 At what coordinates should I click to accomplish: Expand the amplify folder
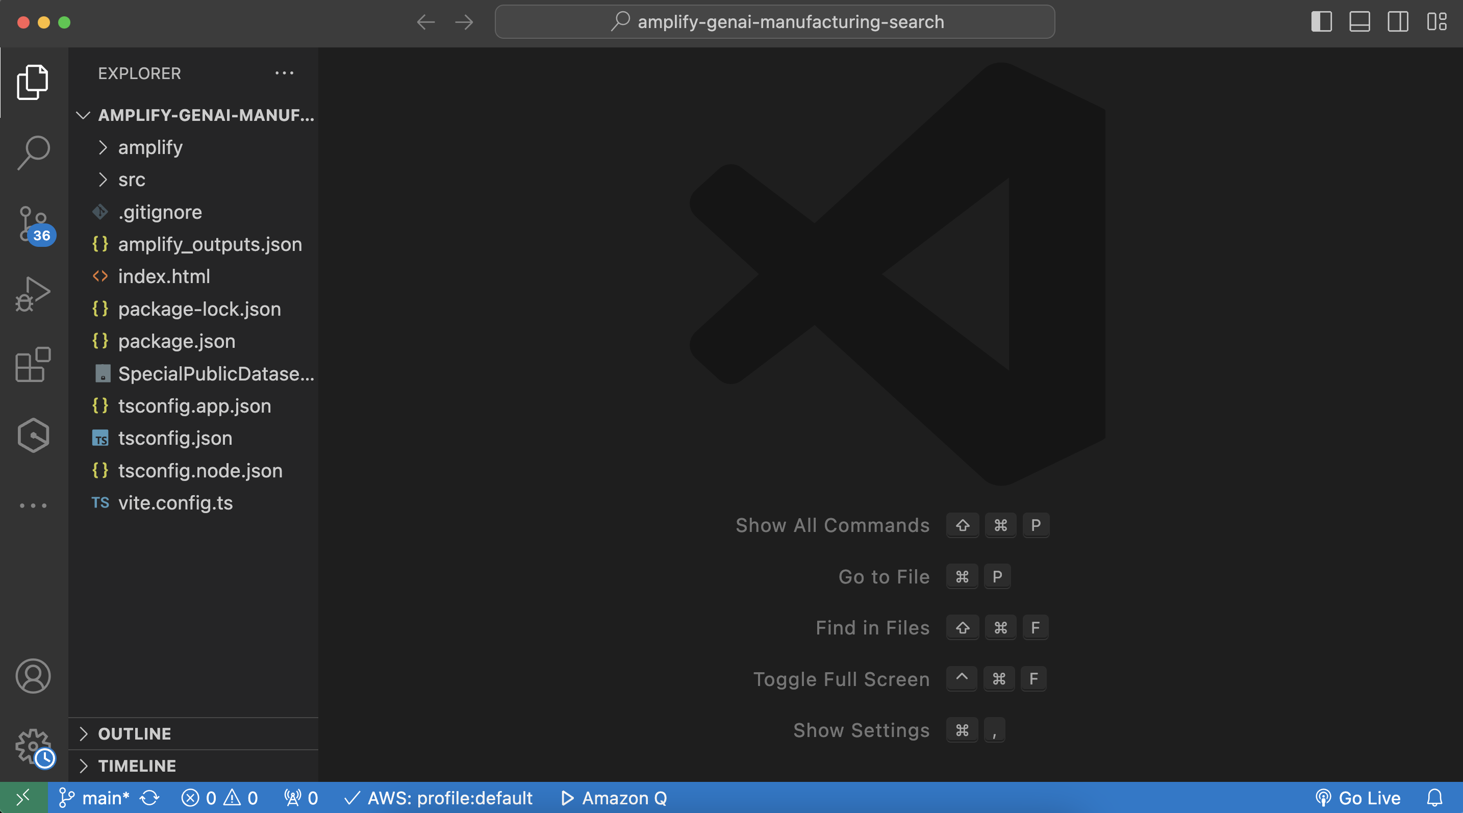tap(150, 147)
